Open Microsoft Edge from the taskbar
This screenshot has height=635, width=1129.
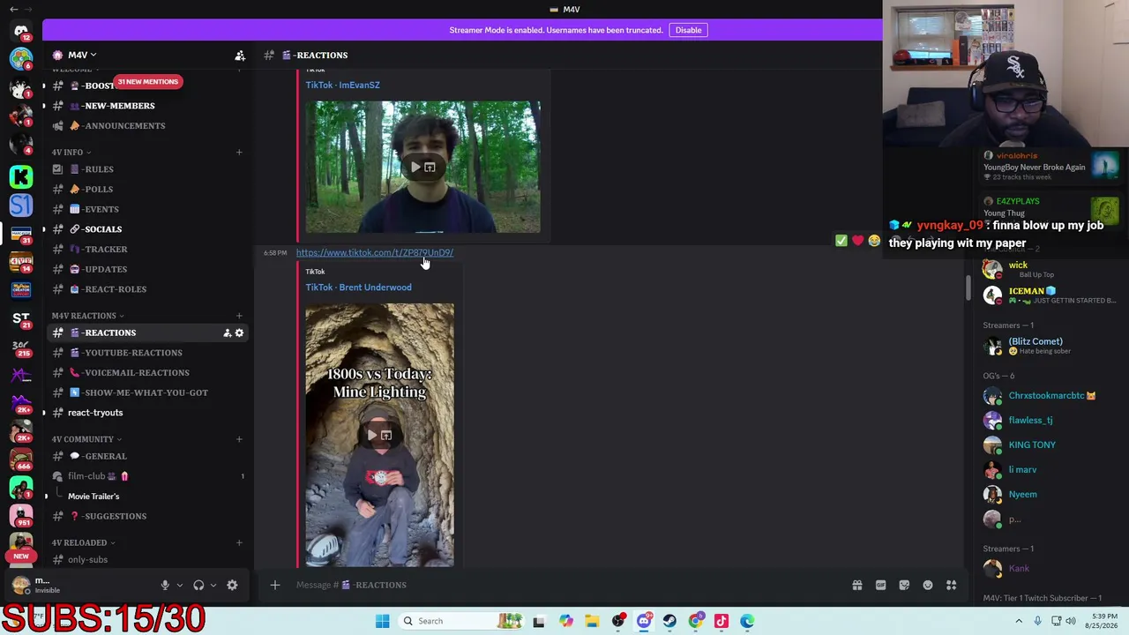click(747, 621)
